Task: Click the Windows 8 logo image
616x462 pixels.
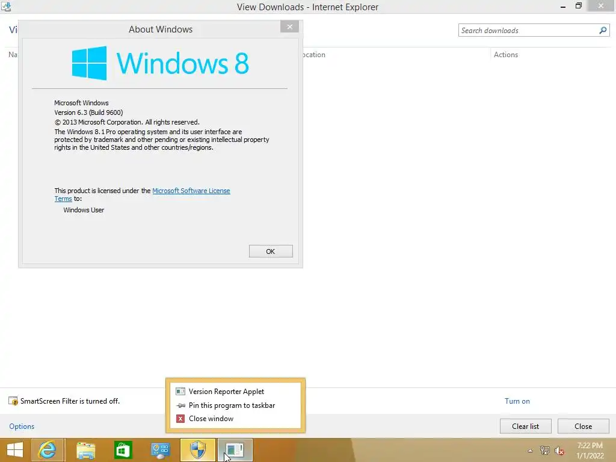Action: coord(160,63)
